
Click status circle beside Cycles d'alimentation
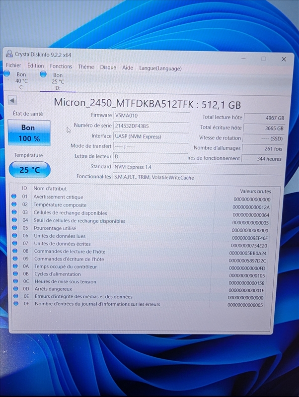point(15,274)
